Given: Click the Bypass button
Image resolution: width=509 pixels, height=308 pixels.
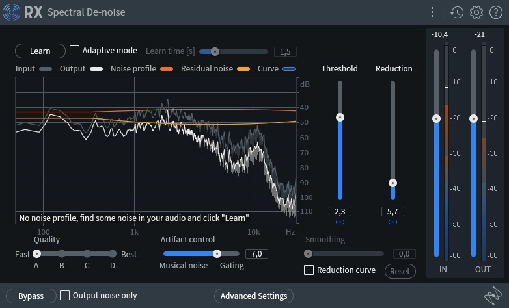Looking at the screenshot, I should pyautogui.click(x=31, y=296).
